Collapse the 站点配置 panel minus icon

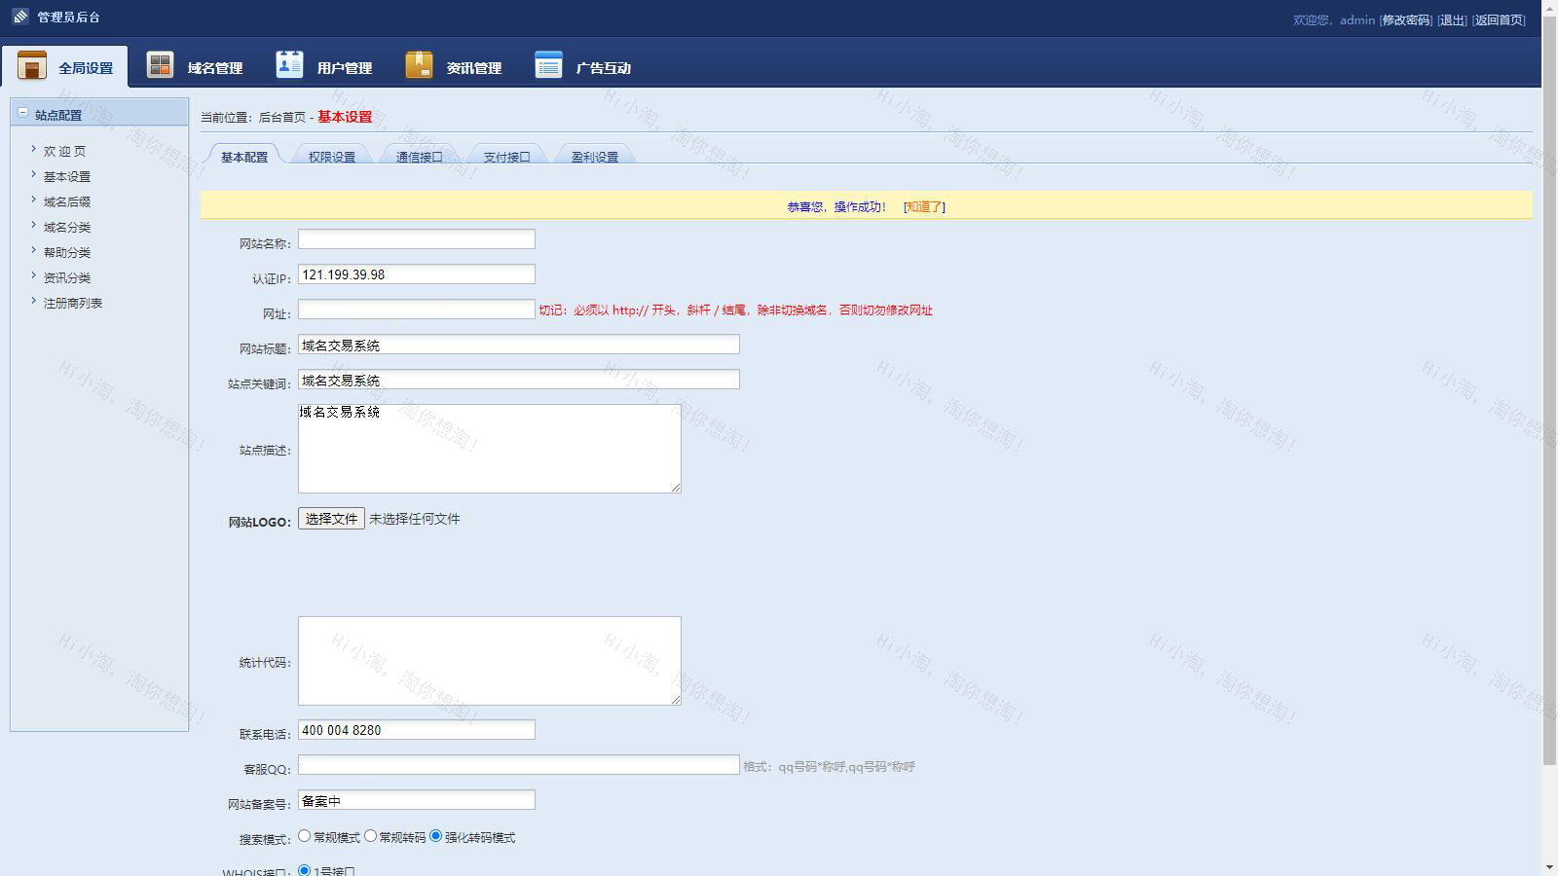[x=22, y=113]
